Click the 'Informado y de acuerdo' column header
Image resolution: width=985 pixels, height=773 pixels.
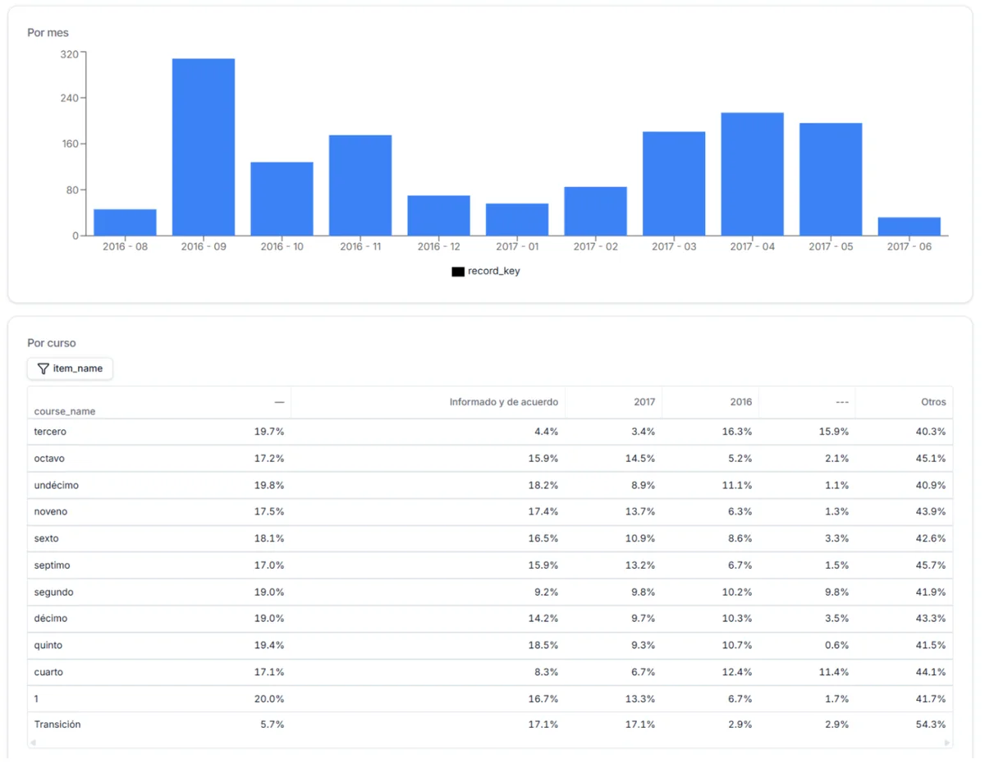[x=503, y=402]
